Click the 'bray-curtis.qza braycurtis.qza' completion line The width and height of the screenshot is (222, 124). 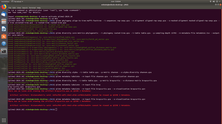(x=24, y=87)
